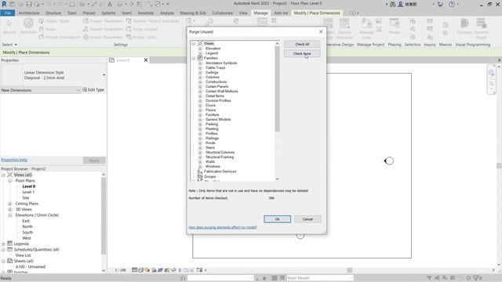Open Object Styles in Settings panel
The image size is (502, 282).
[54, 21]
